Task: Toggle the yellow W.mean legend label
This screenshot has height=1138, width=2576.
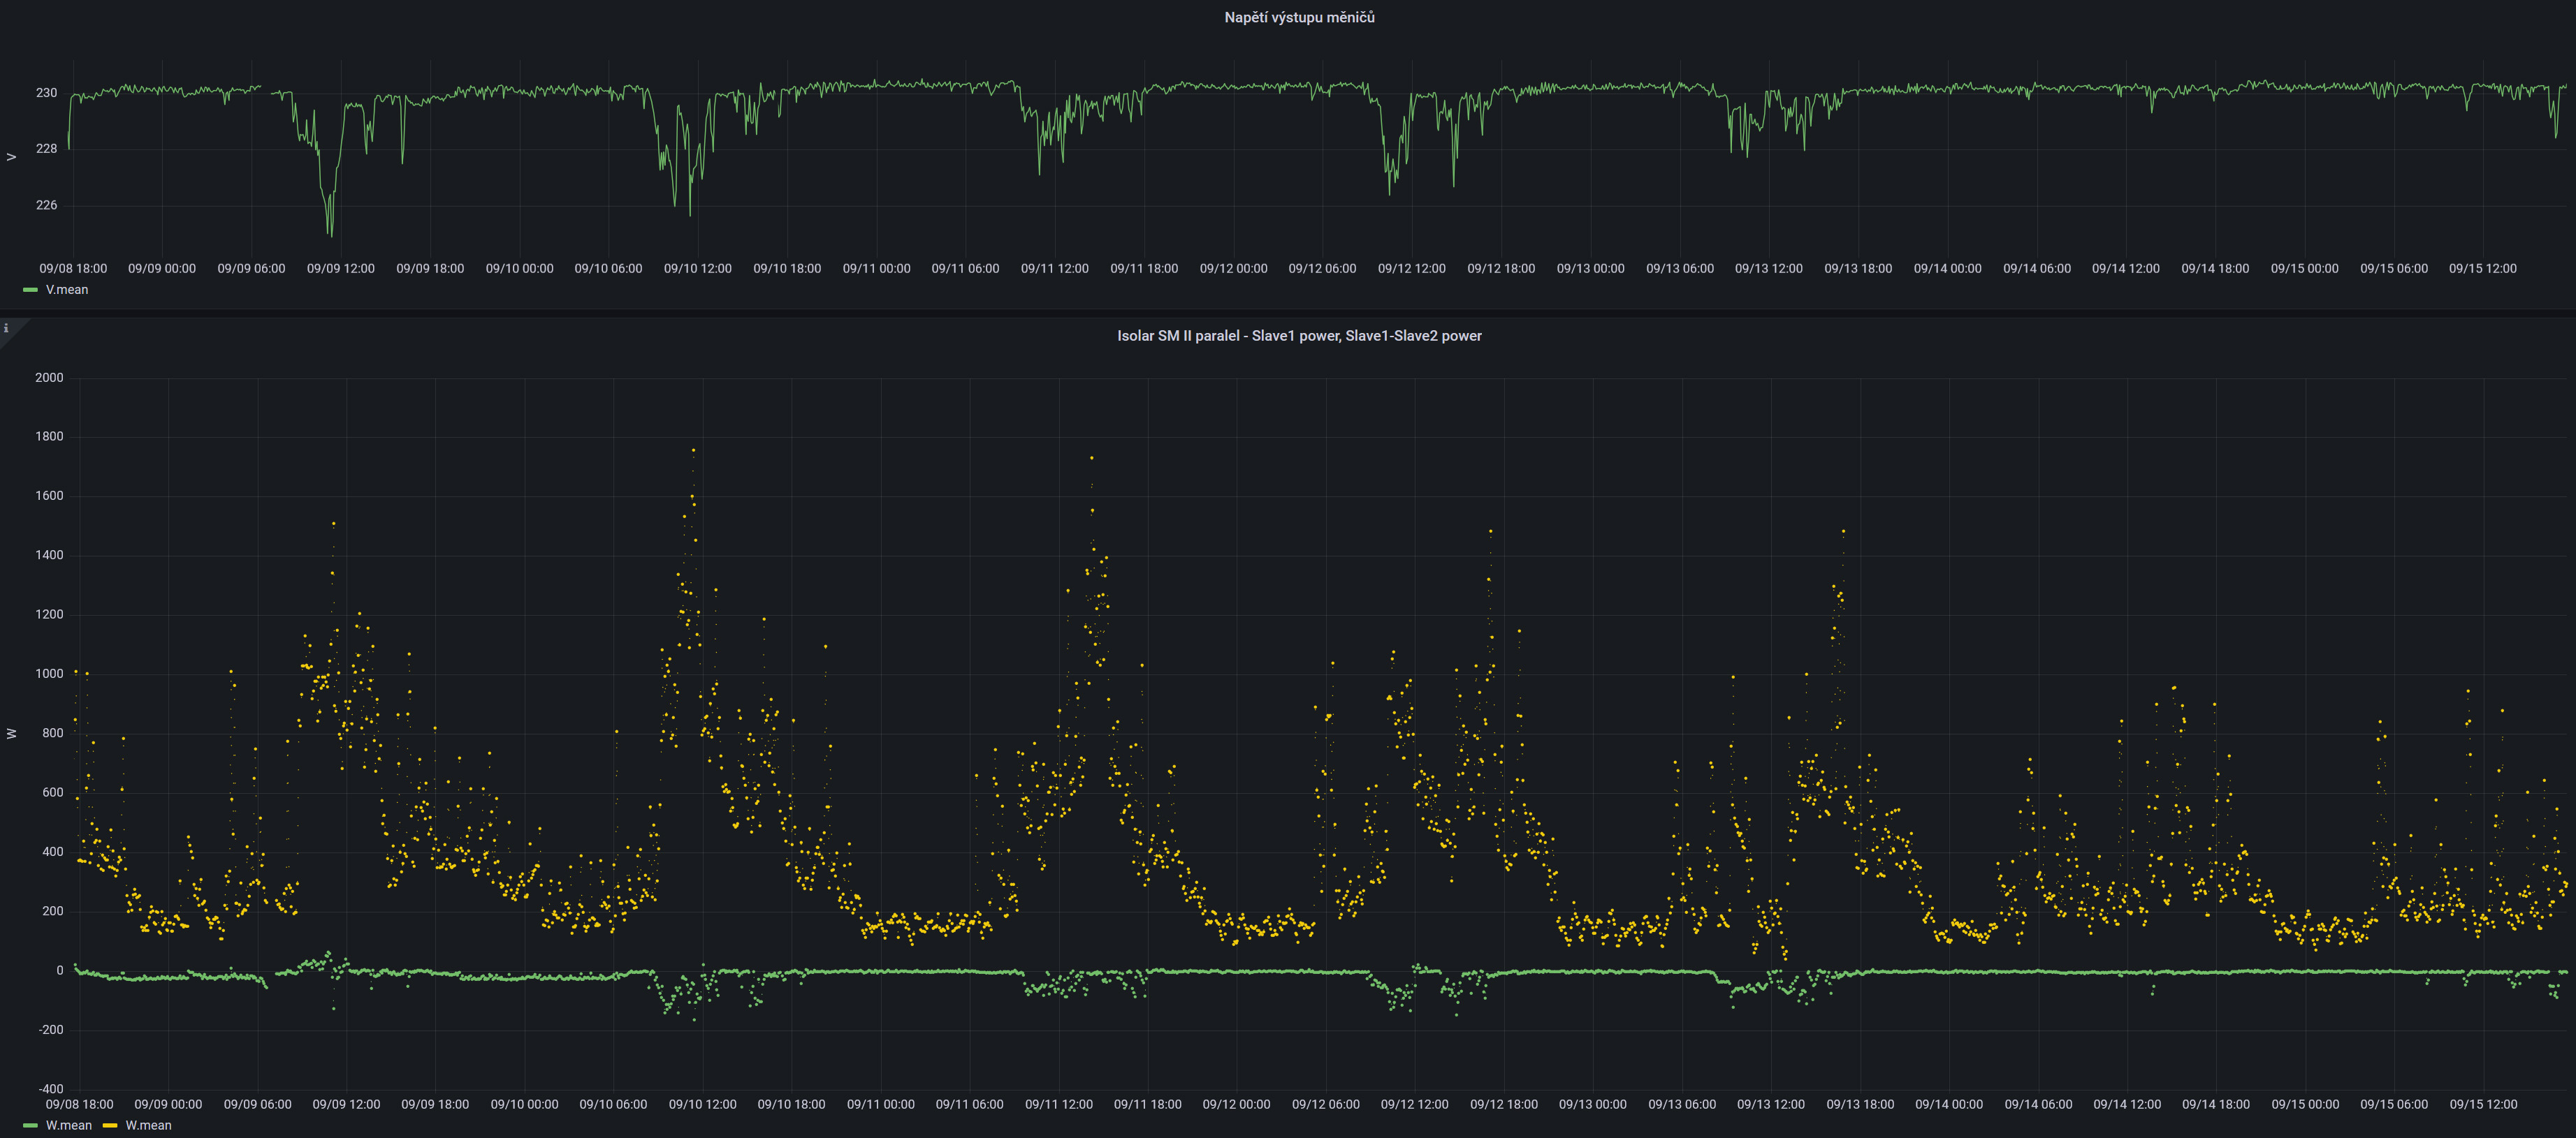Action: (148, 1125)
